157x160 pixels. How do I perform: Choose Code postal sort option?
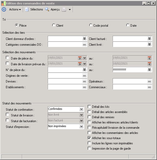click(x=91, y=25)
